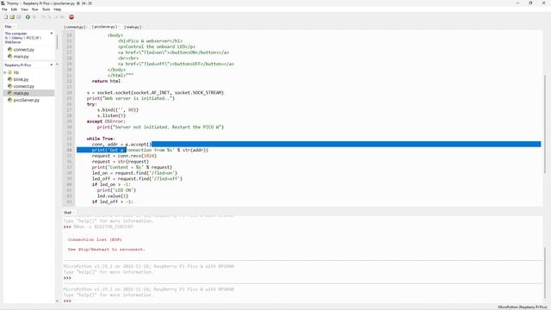Click 'Use Stop/Restart to reconnect.' shell message

coord(106,249)
